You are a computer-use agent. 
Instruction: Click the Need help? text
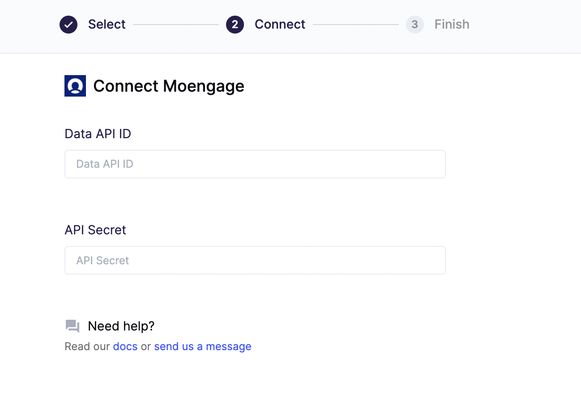[x=121, y=326]
